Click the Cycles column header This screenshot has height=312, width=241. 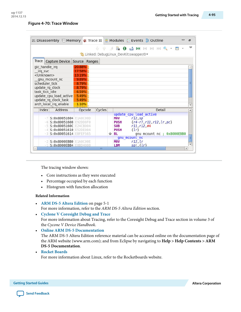[x=101, y=110]
